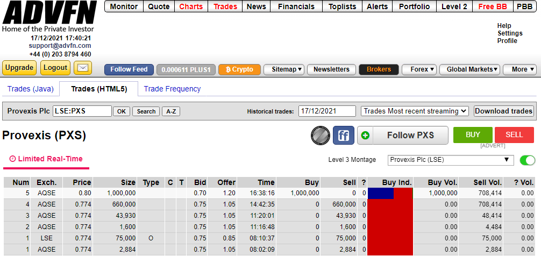
Task: Click the red SELL button
Action: [x=514, y=135]
